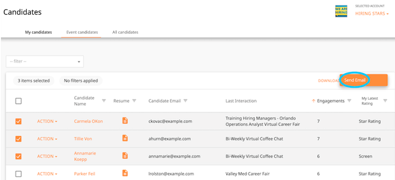Click the Valley Med Career Fair cell
The image size is (395, 180).
247,174
